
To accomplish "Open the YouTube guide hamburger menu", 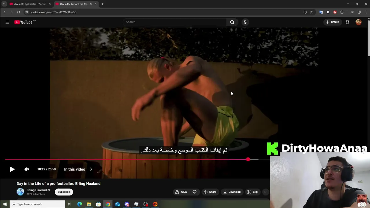I will pos(7,22).
